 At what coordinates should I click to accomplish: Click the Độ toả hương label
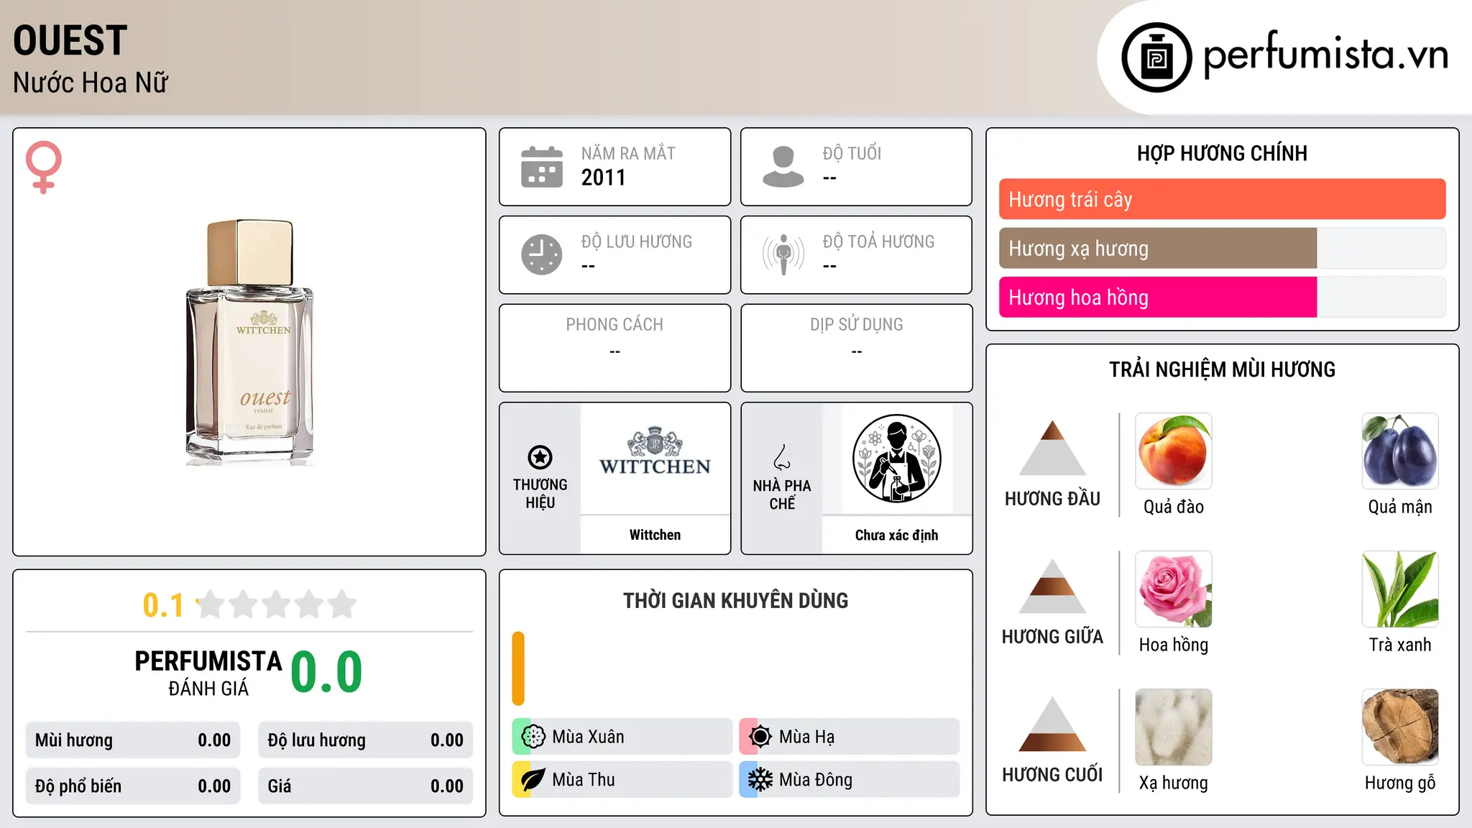[x=879, y=241]
